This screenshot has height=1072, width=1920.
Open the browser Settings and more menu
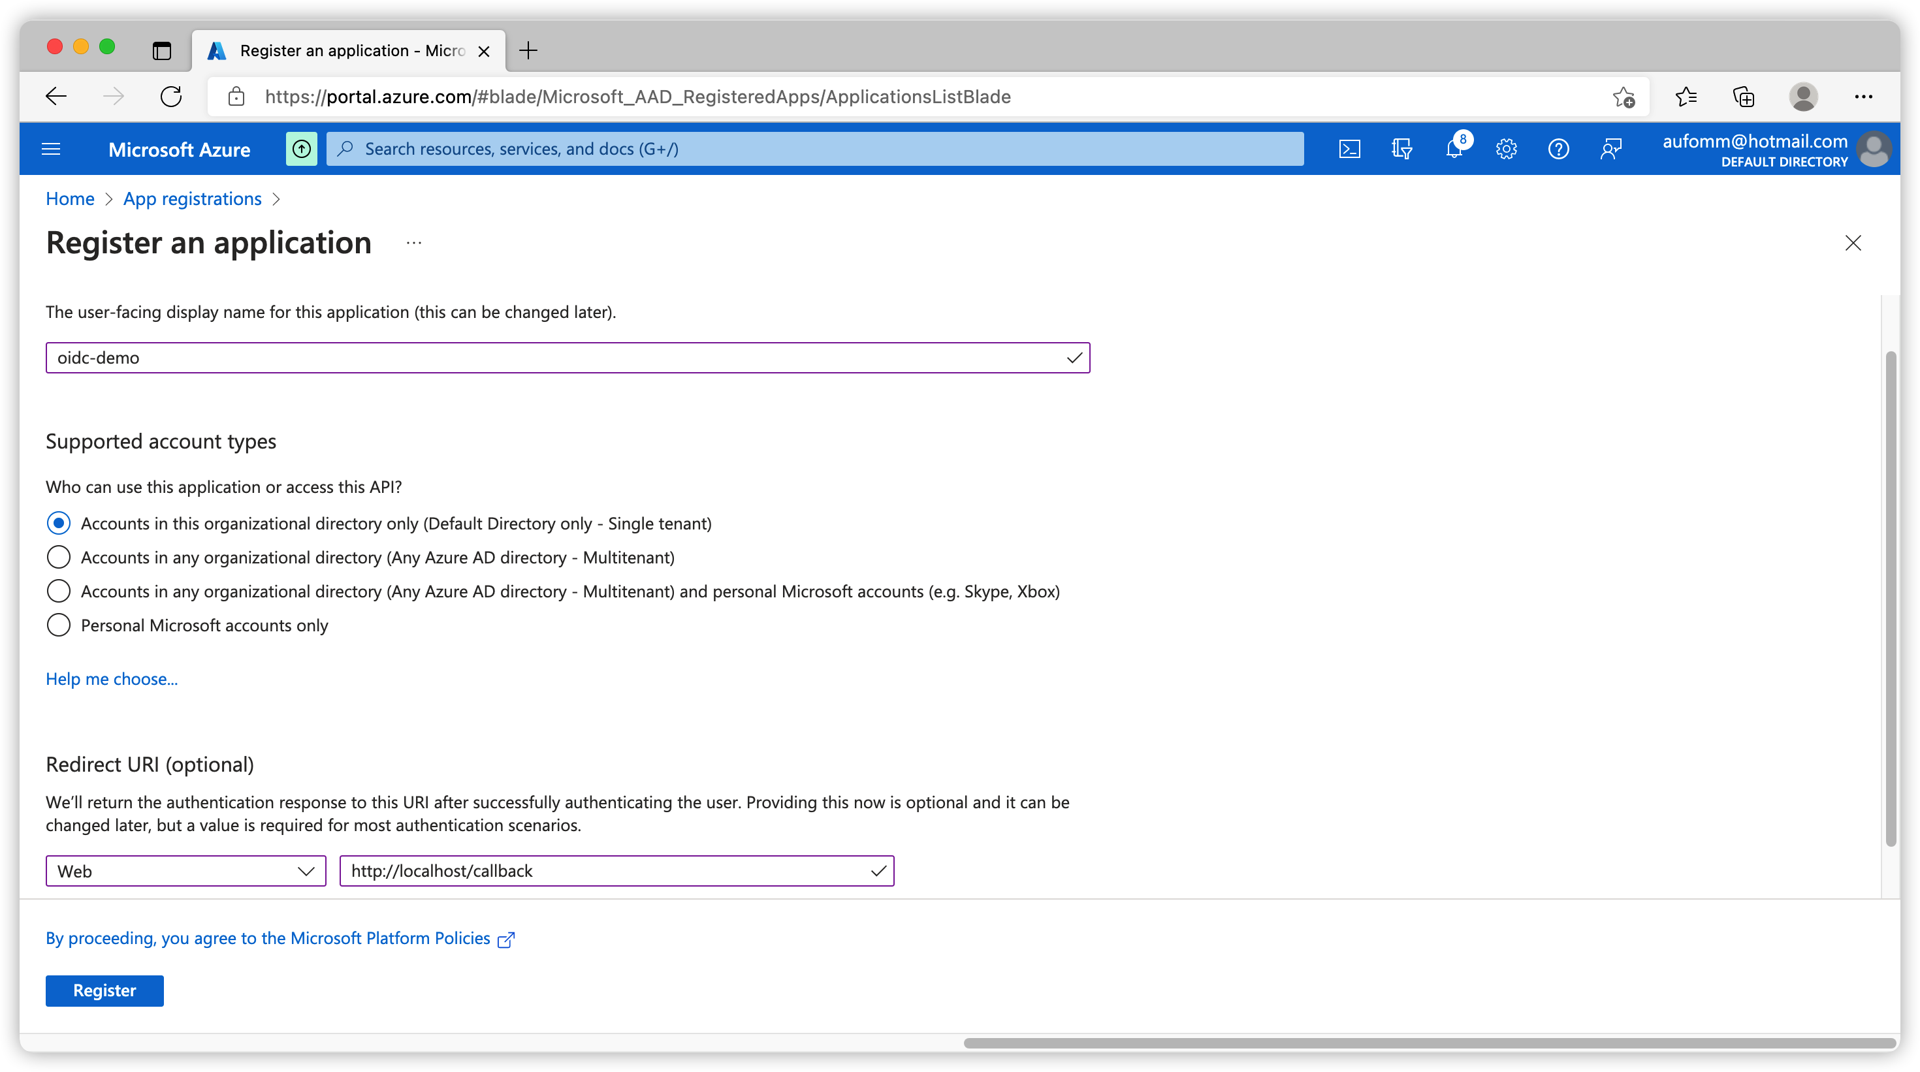(x=1863, y=97)
